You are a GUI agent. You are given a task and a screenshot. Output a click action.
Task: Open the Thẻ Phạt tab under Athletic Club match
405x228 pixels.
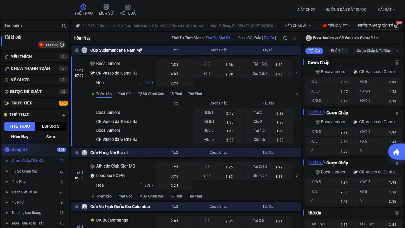195,196
